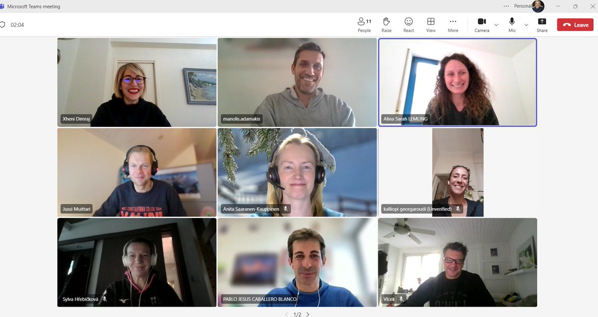Open the More actions menu
Image resolution: width=598 pixels, height=317 pixels.
(x=452, y=25)
